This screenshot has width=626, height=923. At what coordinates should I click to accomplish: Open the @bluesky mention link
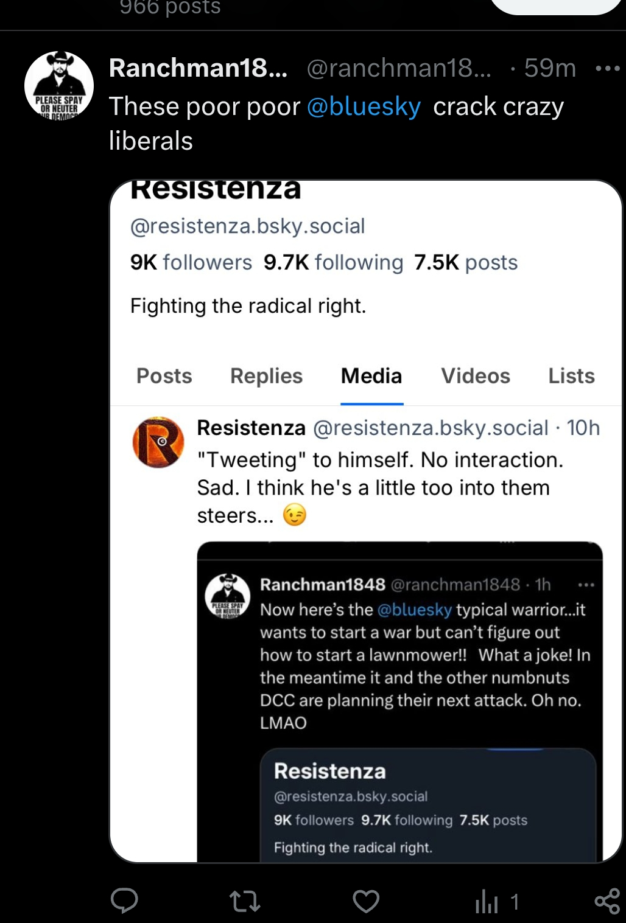coord(364,106)
